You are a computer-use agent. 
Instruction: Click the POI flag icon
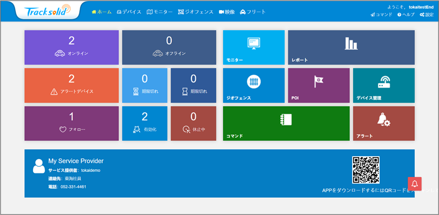point(319,81)
